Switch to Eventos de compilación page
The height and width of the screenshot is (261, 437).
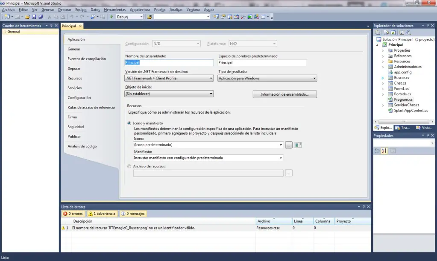(x=87, y=59)
